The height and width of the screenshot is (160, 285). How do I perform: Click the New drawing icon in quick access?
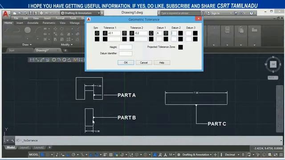[15, 13]
